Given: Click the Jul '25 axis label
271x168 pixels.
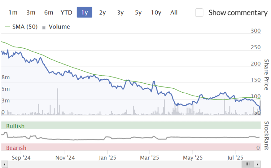Looking at the screenshot, I should click(x=235, y=158).
